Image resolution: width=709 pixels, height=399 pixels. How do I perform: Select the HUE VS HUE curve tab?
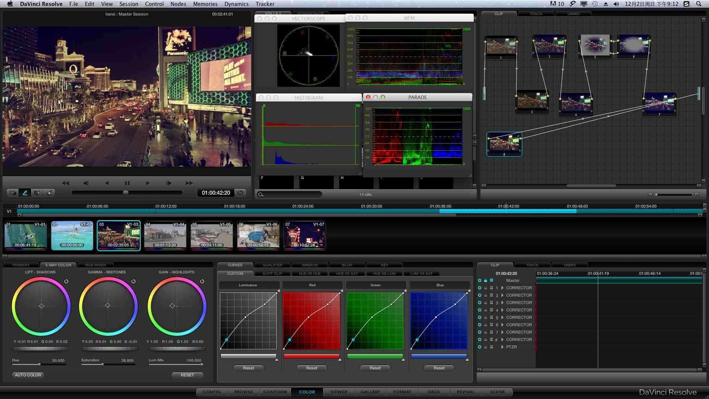point(309,273)
